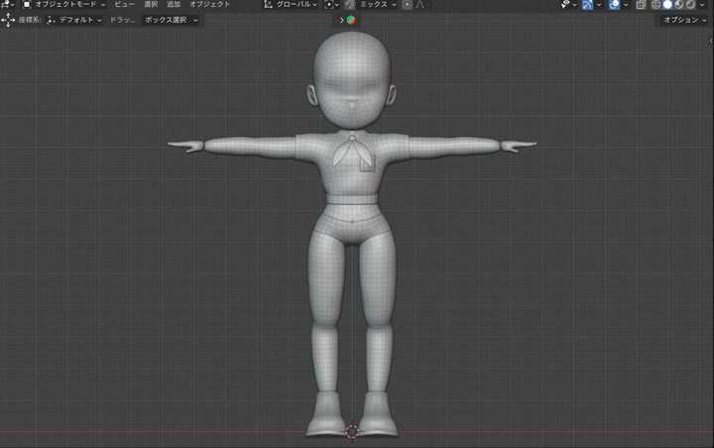Click the 3D cursor between the feet

[352, 431]
